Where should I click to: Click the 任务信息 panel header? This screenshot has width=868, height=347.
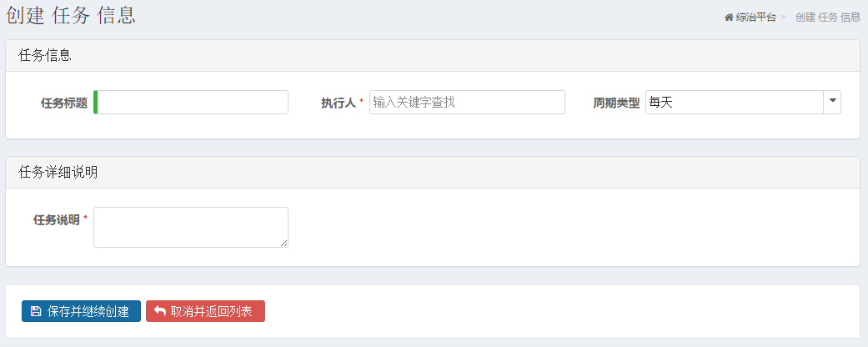pos(433,55)
